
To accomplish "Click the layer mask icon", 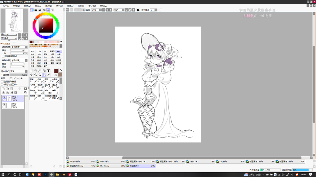I will coord(25,89).
